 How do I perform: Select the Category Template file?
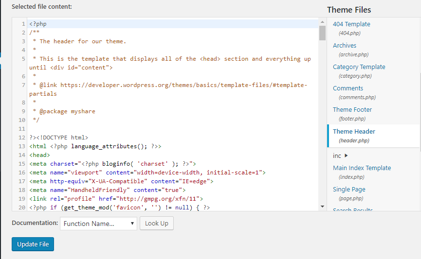point(359,67)
